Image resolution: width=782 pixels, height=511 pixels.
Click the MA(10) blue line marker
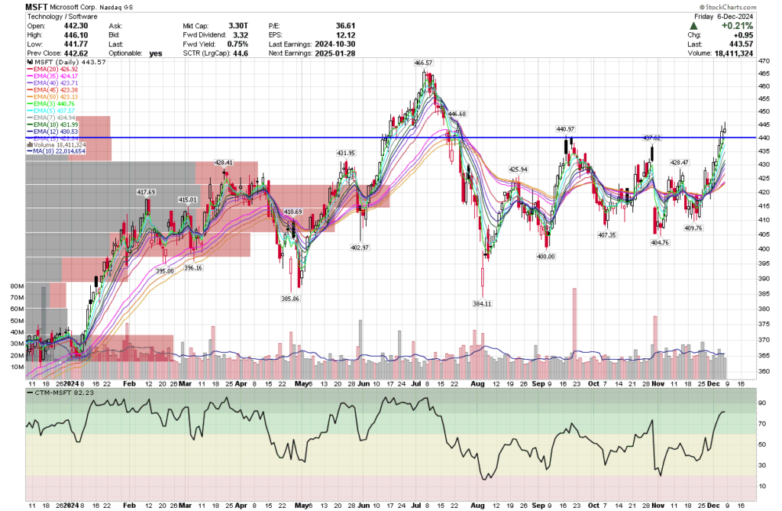coord(29,150)
